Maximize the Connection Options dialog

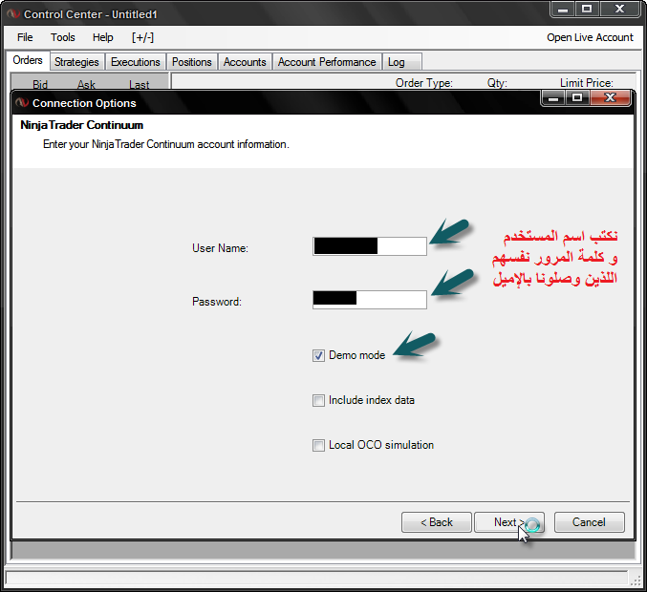[x=577, y=97]
